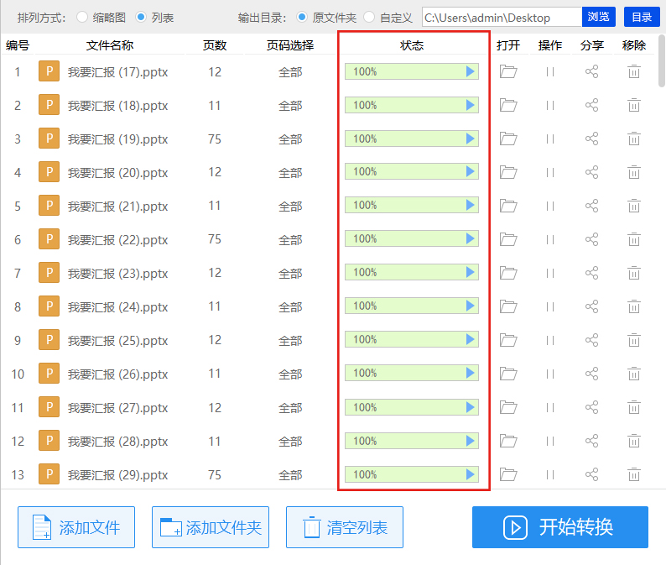Choose 原文件夹 as output directory
666x565 pixels.
(302, 17)
